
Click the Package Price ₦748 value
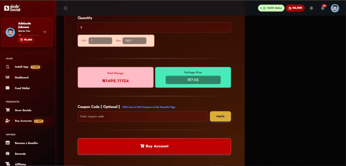pos(193,80)
